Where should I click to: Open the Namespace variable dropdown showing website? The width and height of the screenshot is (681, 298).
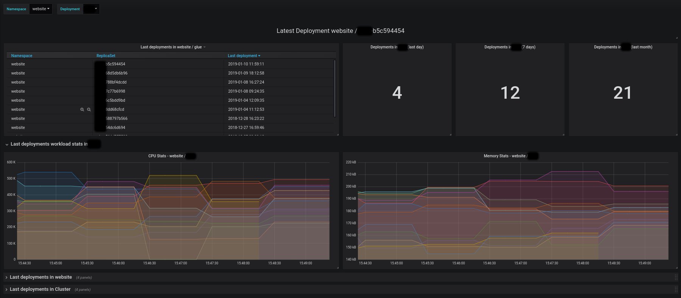click(x=41, y=9)
